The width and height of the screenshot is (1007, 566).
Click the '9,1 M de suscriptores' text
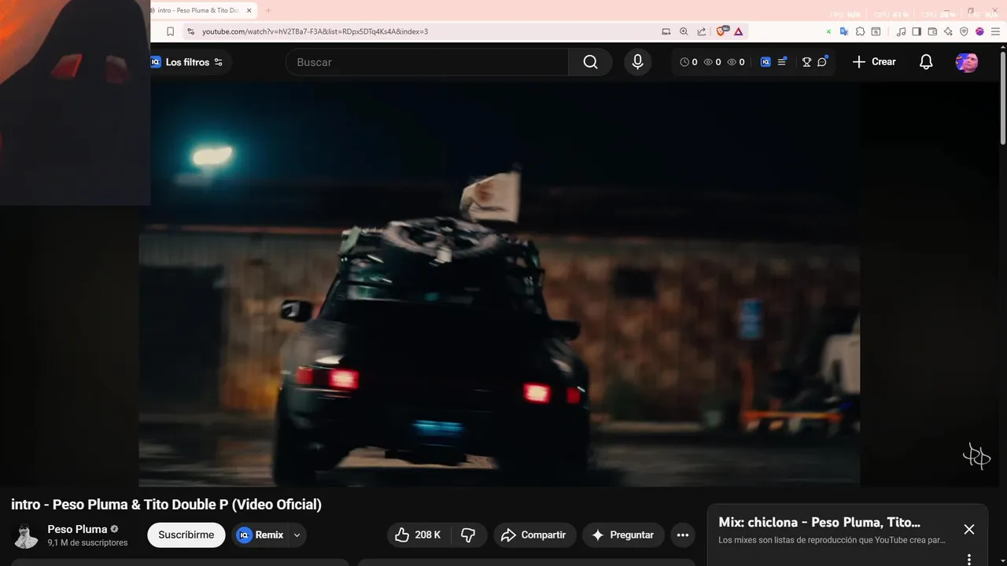87,542
